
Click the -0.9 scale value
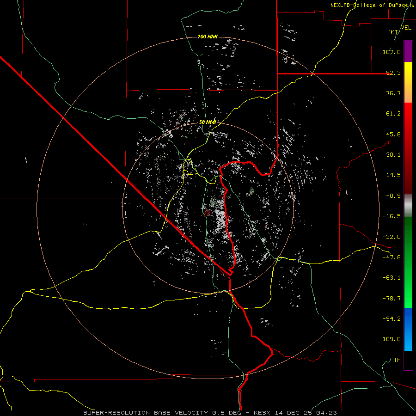click(393, 196)
